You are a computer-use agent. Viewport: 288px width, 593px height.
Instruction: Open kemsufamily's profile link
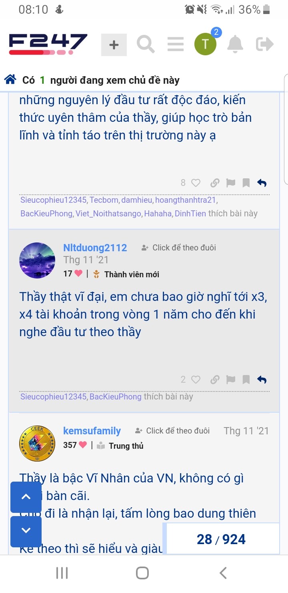(x=92, y=431)
